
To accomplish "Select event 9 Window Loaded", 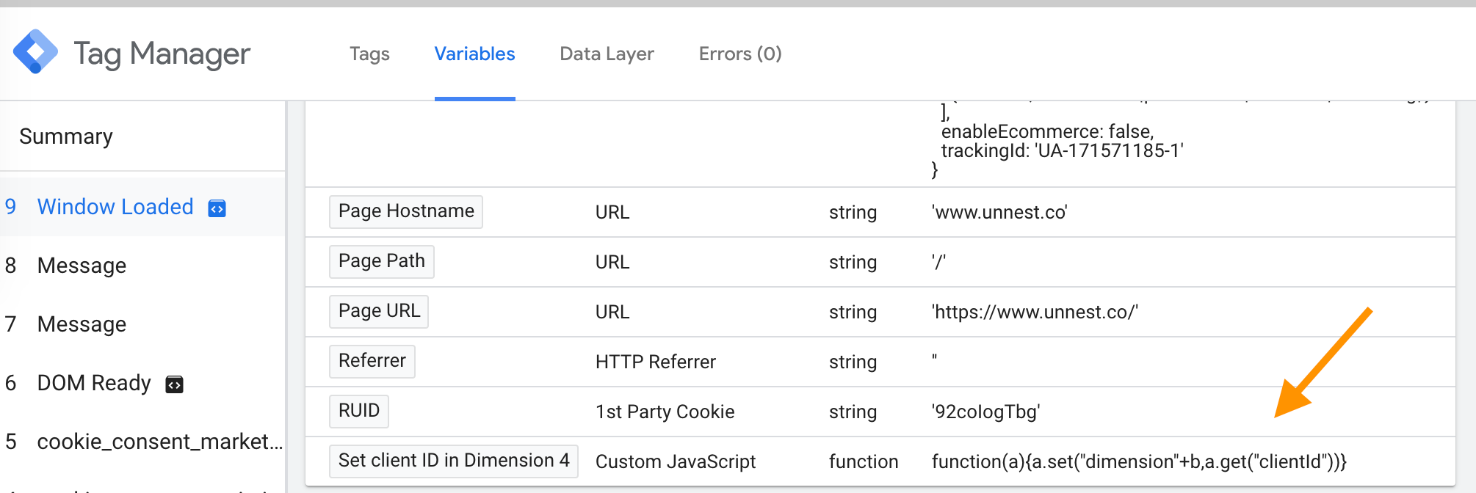I will tap(142, 207).
